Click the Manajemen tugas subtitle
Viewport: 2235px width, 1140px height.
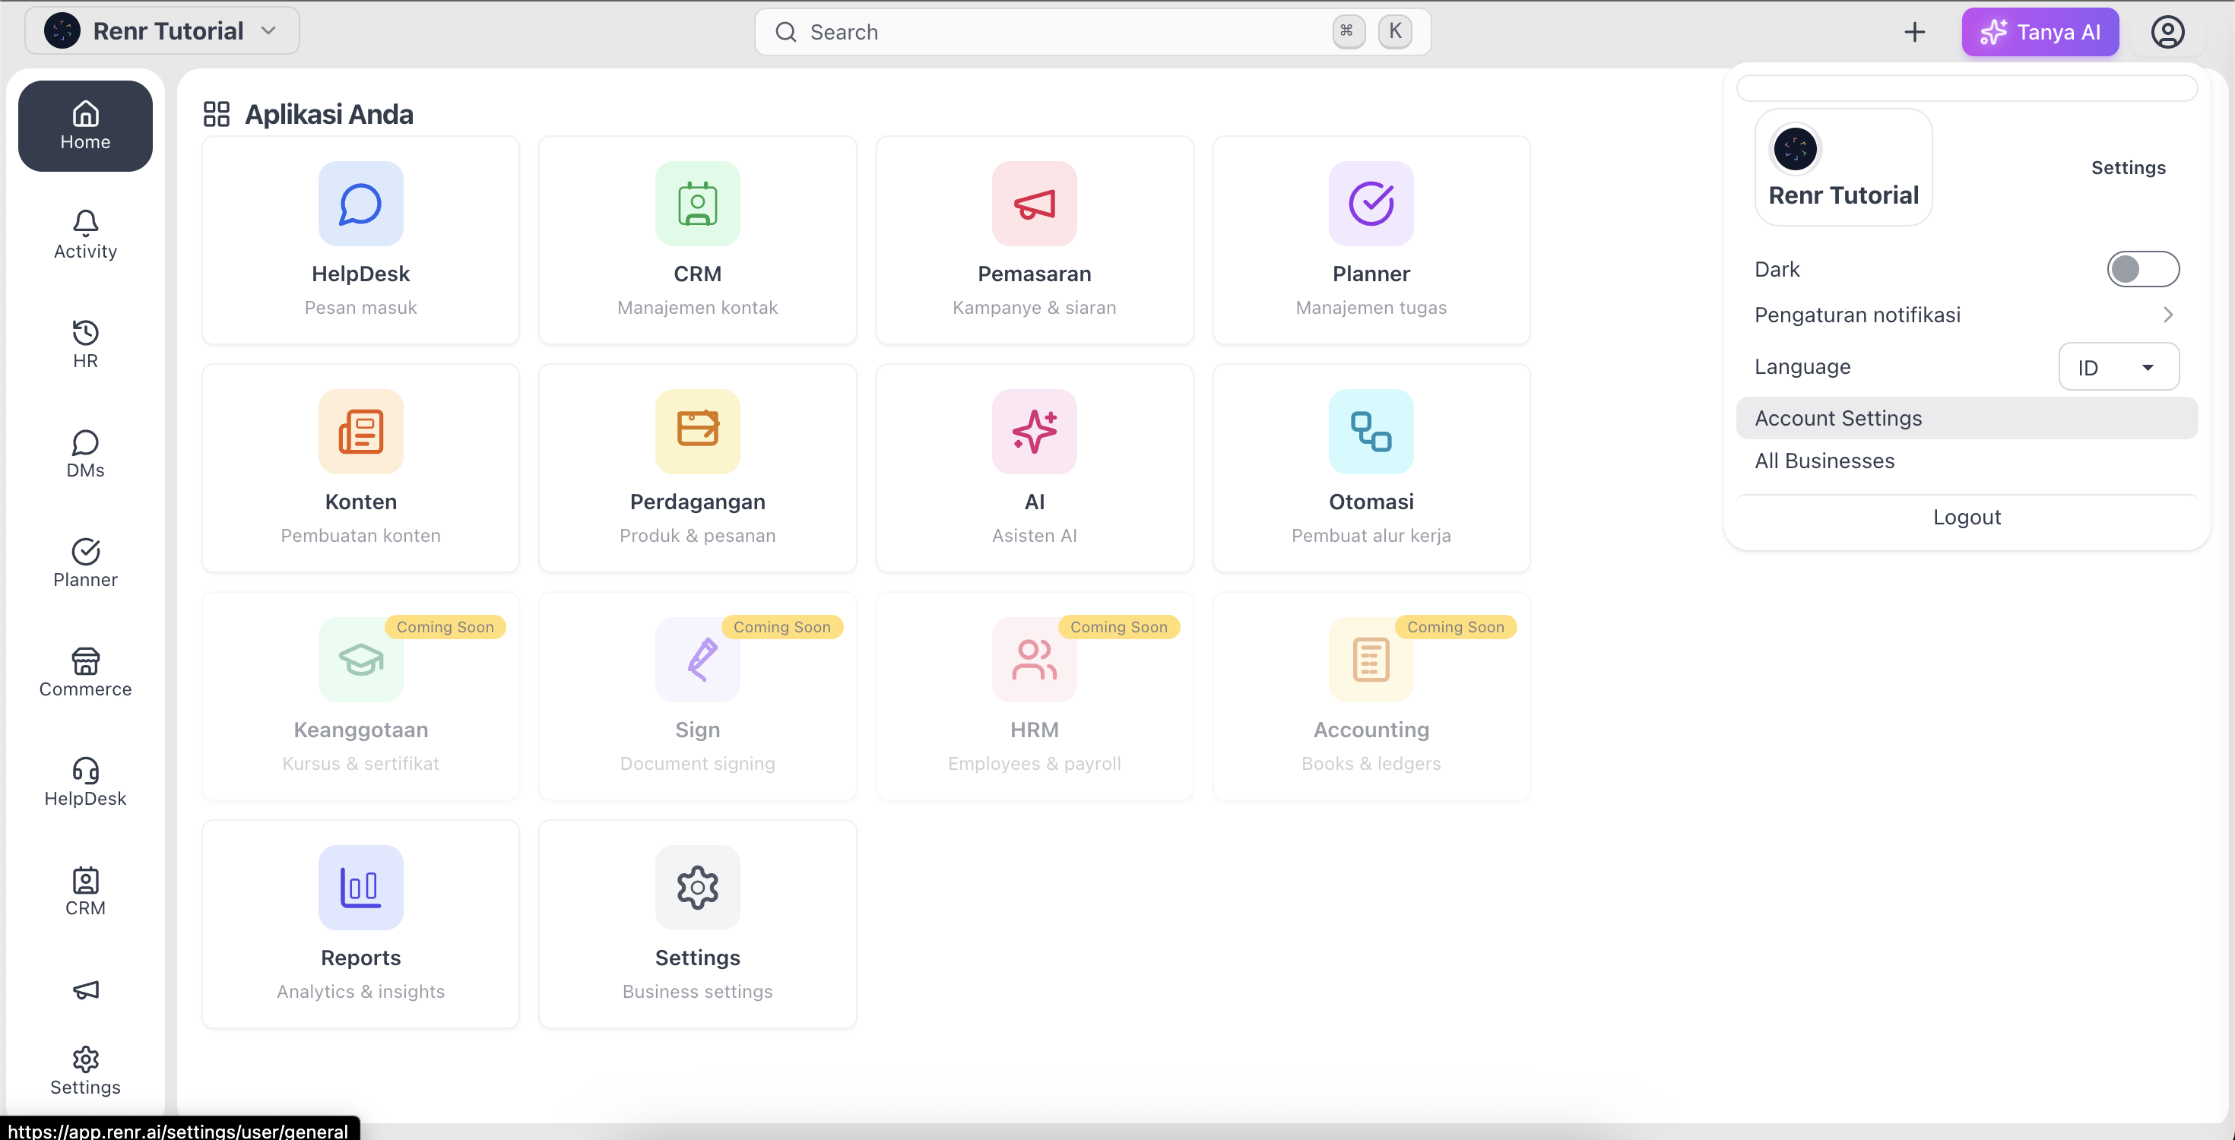click(1371, 307)
